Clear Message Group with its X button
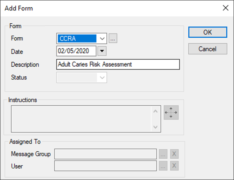The width and height of the screenshot is (234, 180). 175,154
